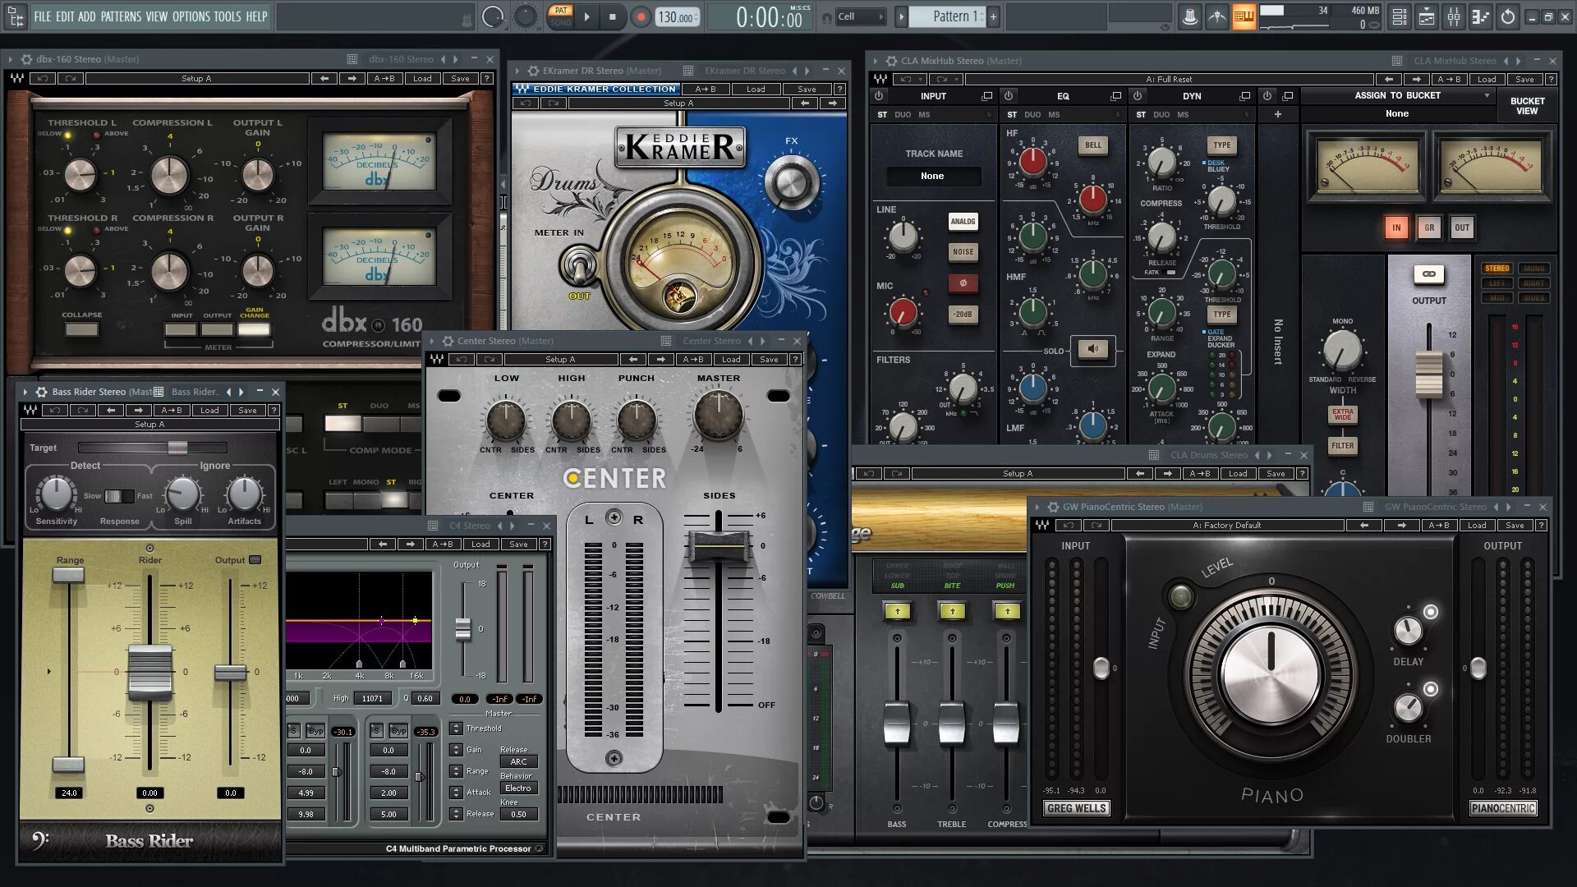Click the BUCKET VIEW button in CLA MixHub
The width and height of the screenshot is (1577, 887).
[1527, 105]
